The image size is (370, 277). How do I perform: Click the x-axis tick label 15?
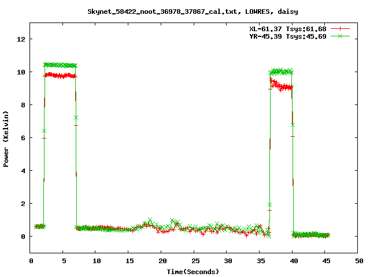(129, 261)
